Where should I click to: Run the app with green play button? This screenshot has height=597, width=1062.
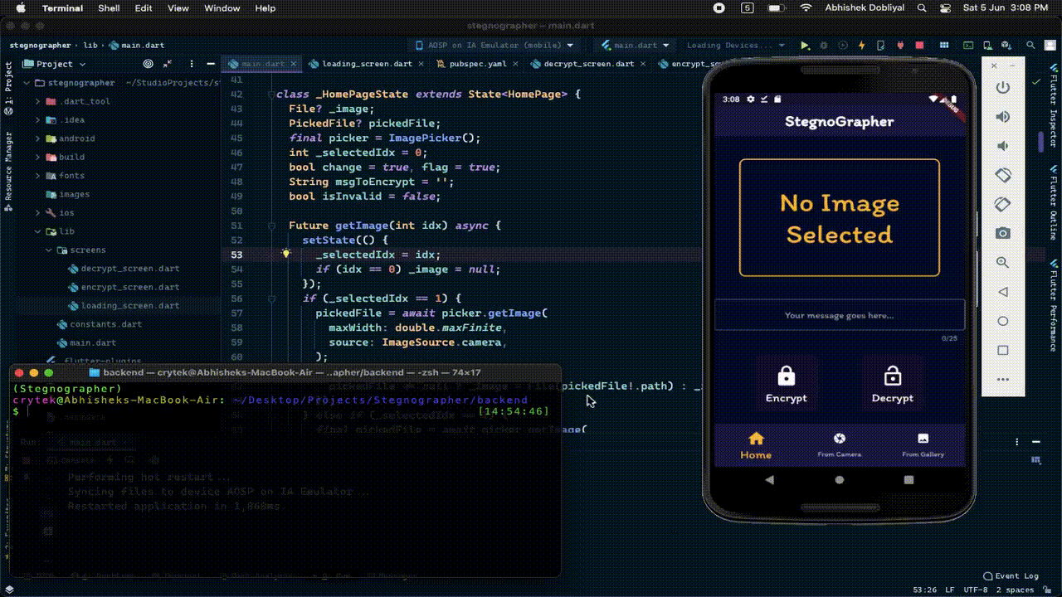coord(805,46)
